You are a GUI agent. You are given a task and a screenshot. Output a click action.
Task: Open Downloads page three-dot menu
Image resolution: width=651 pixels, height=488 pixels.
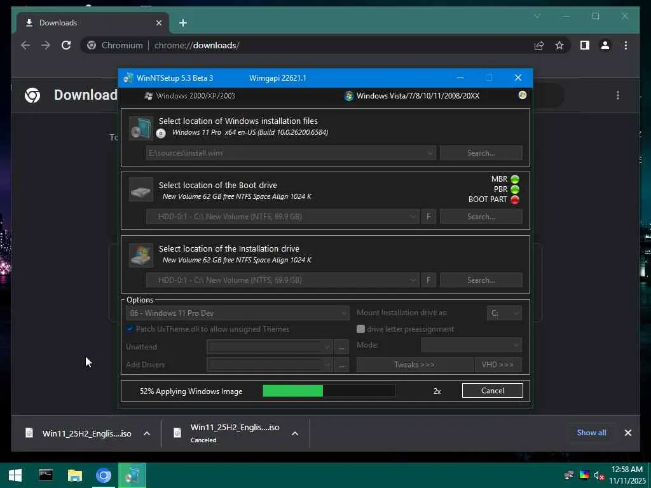618,95
